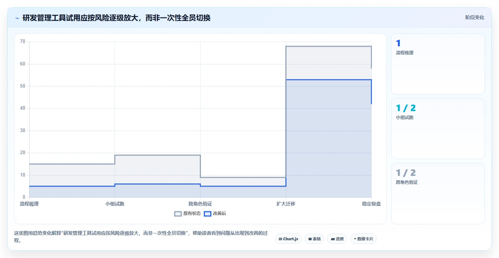499x258 pixels.
Task: Click the description paragraph below the chart
Action: [141, 237]
